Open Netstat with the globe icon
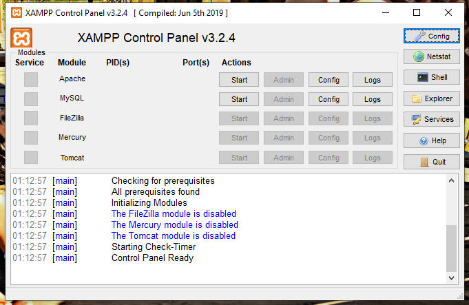 tap(431, 56)
